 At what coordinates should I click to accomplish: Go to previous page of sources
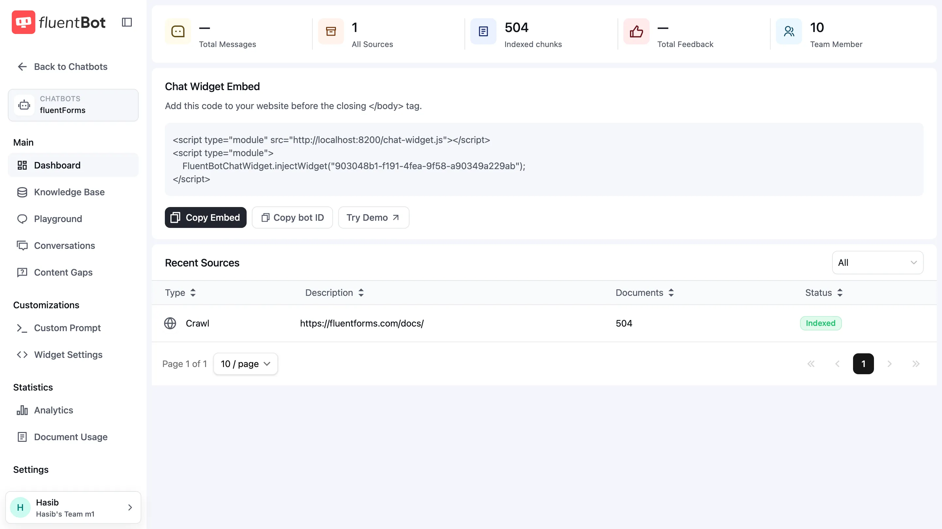tap(837, 364)
